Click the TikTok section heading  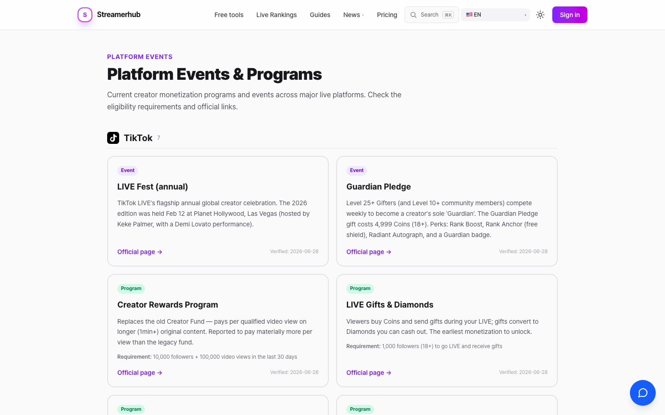click(x=138, y=138)
